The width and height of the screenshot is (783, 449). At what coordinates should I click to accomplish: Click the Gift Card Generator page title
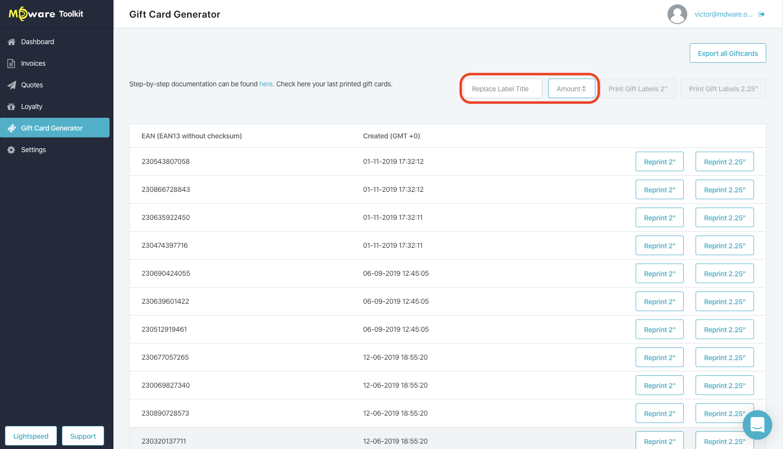(174, 14)
